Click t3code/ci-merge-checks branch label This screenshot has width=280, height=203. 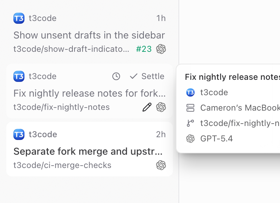point(62,165)
